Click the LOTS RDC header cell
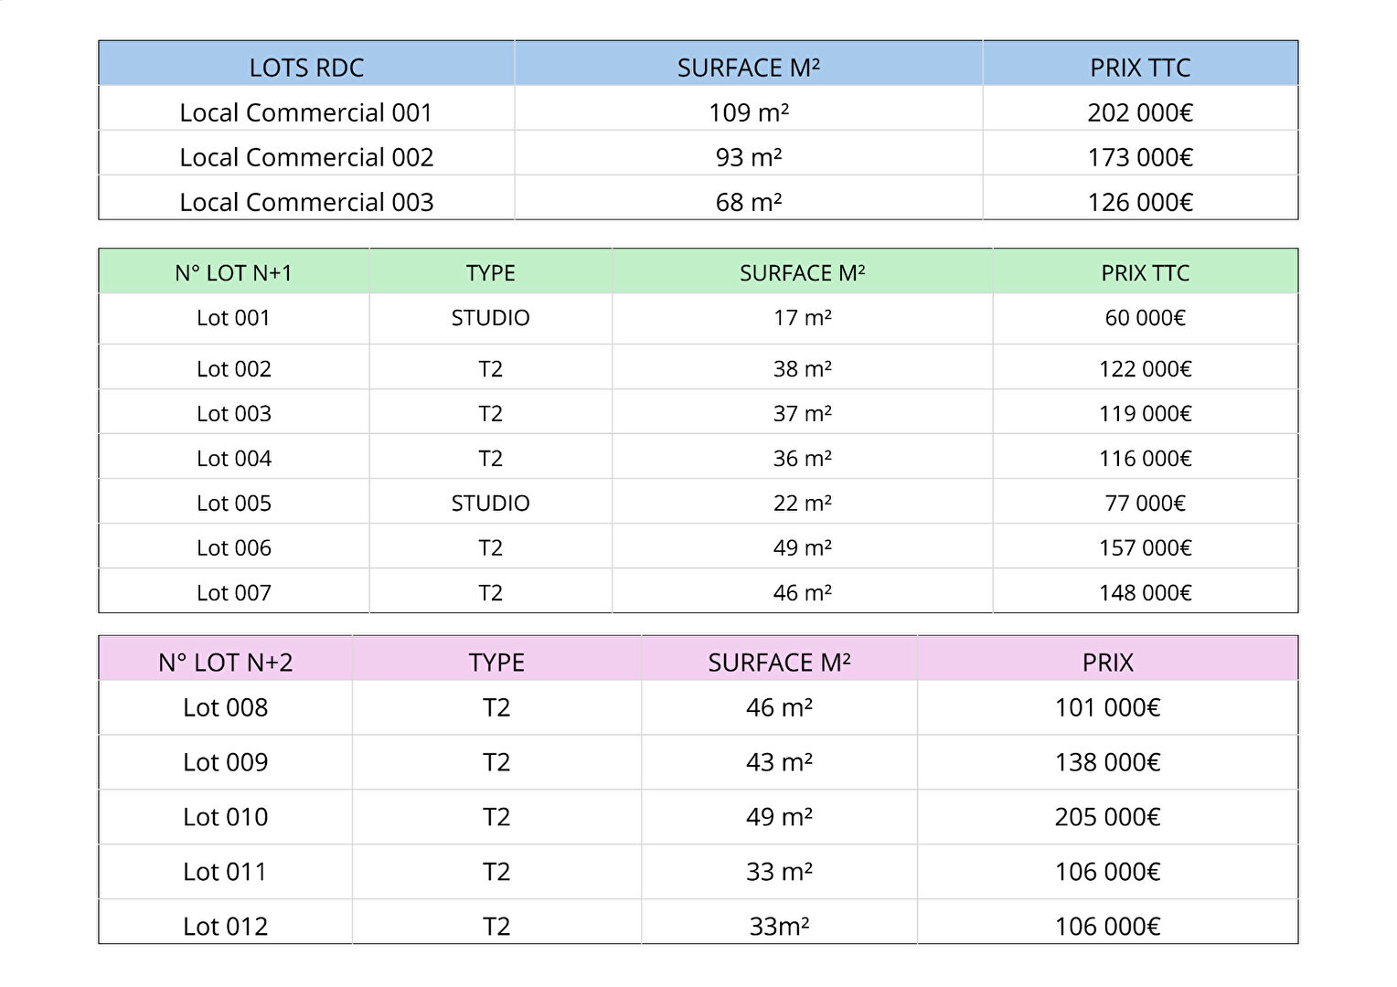Screen dimensions: 1397x987 click(306, 68)
